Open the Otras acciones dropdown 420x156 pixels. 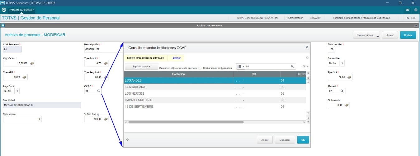coord(367,35)
